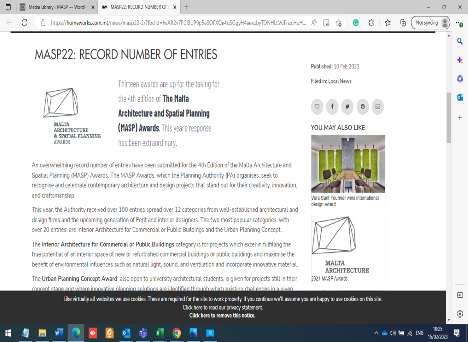
Task: Show hidden system tray icons
Action: pos(376,333)
